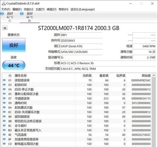The image size is (158, 147).
Task: Click status dot for attribute BD 磁头非正常高度写入
Action: (x=4, y=130)
